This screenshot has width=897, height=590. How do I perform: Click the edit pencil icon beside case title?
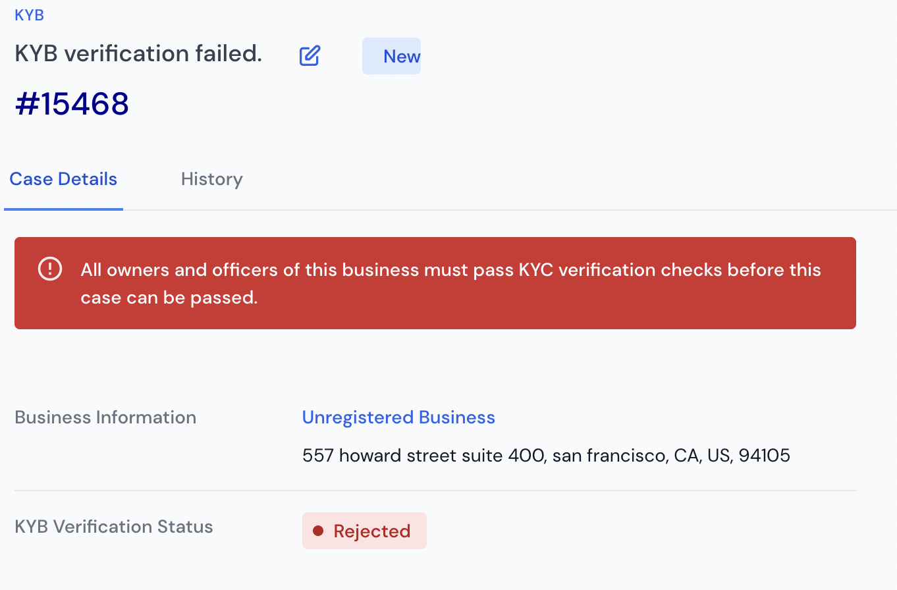pyautogui.click(x=310, y=56)
